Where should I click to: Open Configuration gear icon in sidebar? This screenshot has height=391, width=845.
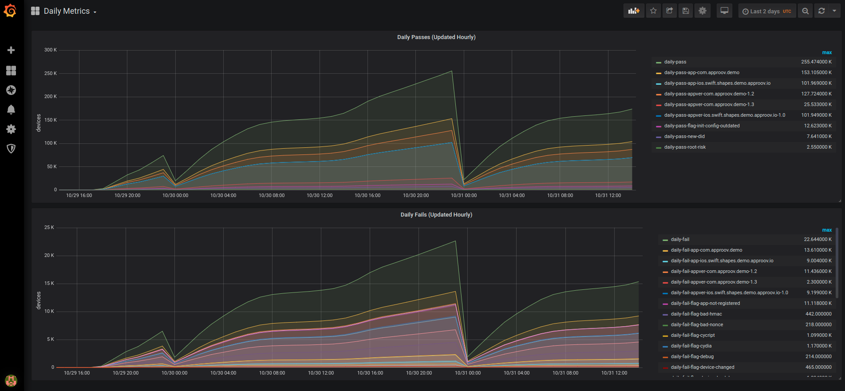pyautogui.click(x=11, y=129)
